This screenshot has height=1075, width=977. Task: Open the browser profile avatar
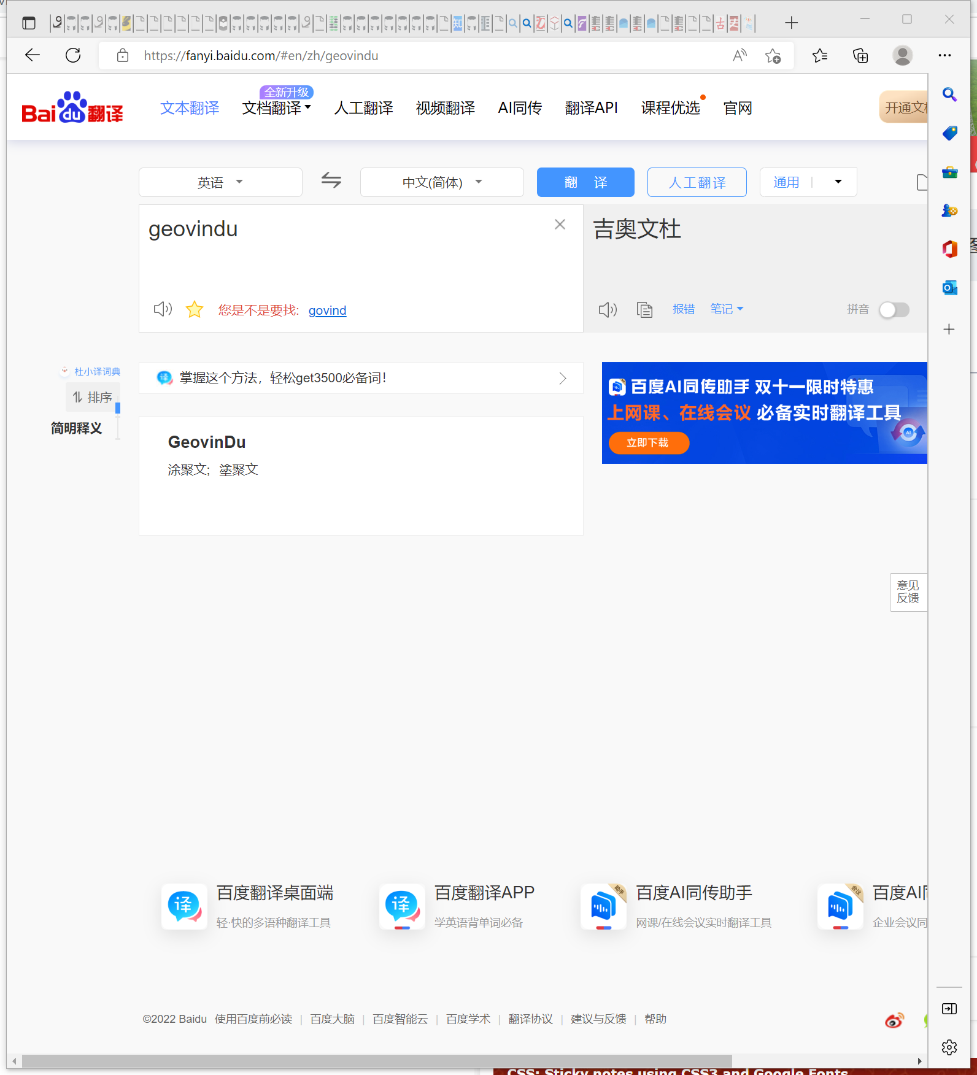902,55
